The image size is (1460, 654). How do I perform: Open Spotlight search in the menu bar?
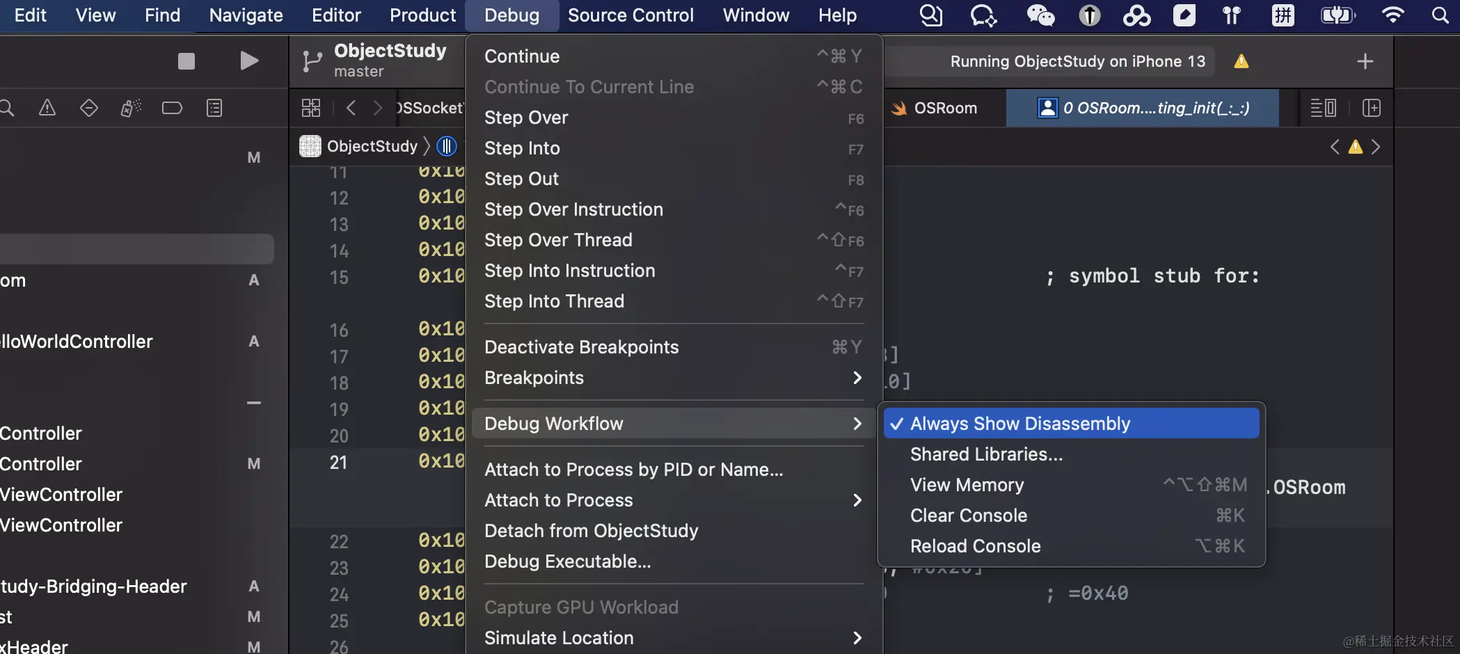click(x=1441, y=15)
